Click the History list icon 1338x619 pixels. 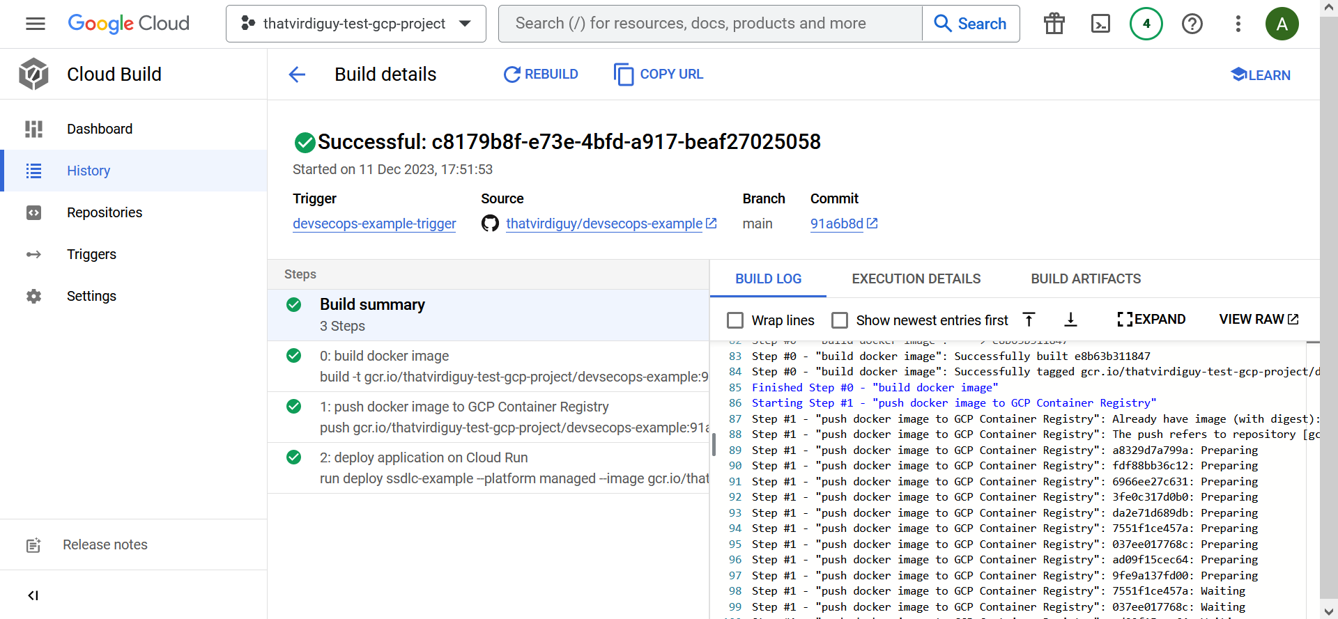pos(33,171)
